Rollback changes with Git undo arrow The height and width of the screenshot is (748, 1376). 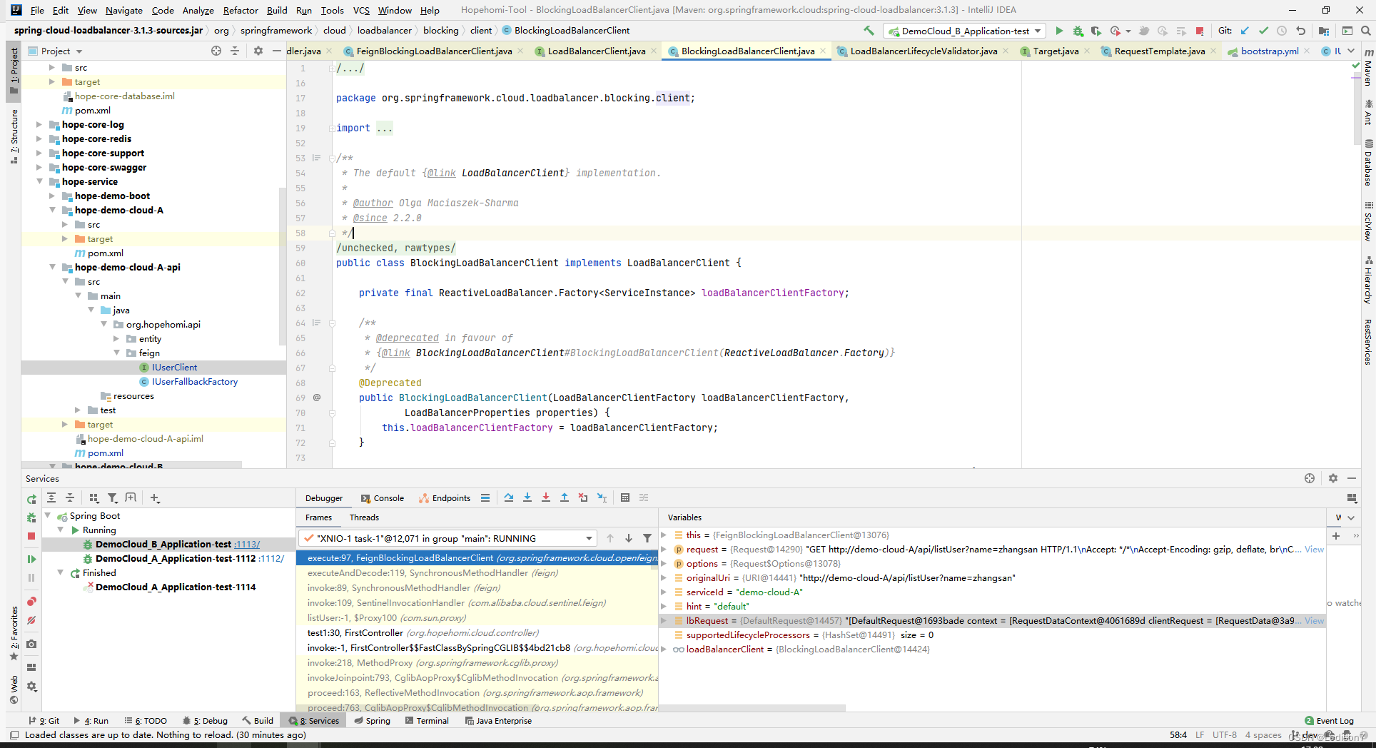(1300, 31)
